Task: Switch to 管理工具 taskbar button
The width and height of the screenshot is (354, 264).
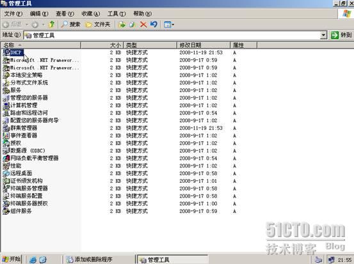Action: pos(173,260)
